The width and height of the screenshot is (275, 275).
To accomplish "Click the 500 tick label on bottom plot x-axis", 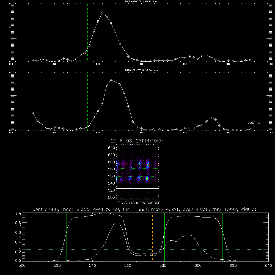I will pos(22,266).
